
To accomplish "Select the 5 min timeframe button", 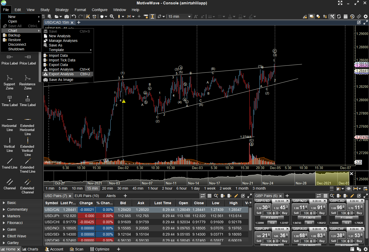I will pos(63,188).
